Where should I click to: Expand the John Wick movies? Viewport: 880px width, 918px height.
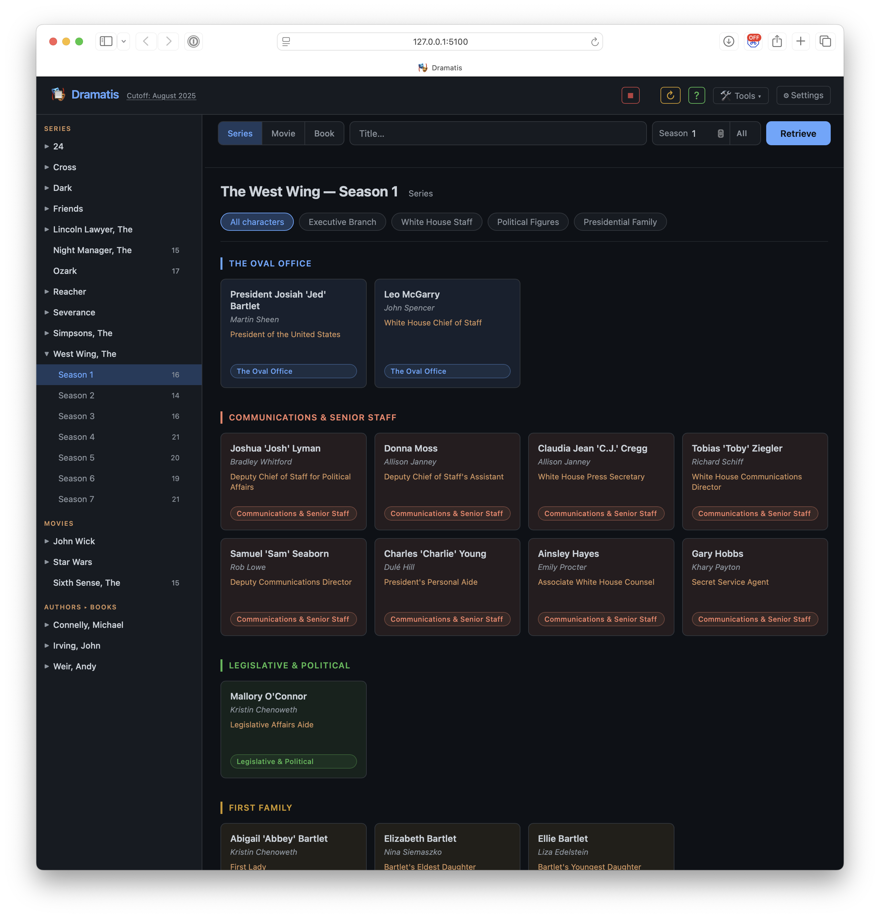click(47, 541)
